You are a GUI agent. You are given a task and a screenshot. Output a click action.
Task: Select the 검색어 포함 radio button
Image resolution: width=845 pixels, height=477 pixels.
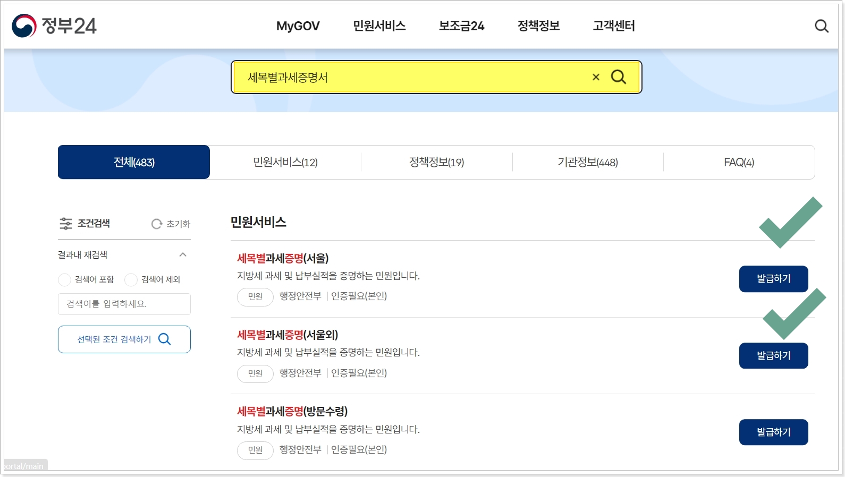click(64, 279)
